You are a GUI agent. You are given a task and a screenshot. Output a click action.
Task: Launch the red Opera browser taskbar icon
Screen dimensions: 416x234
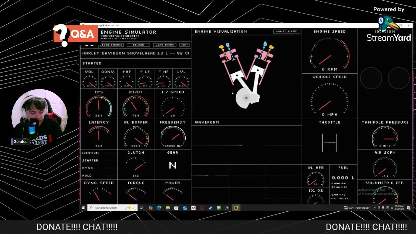point(202,208)
